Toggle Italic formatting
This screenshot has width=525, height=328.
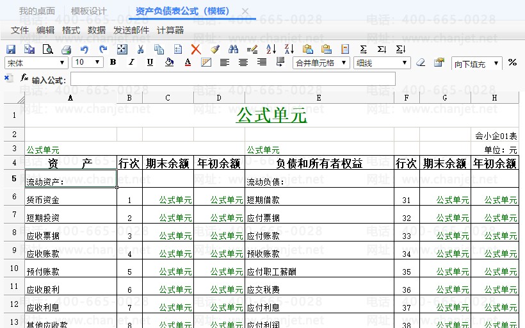click(131, 63)
